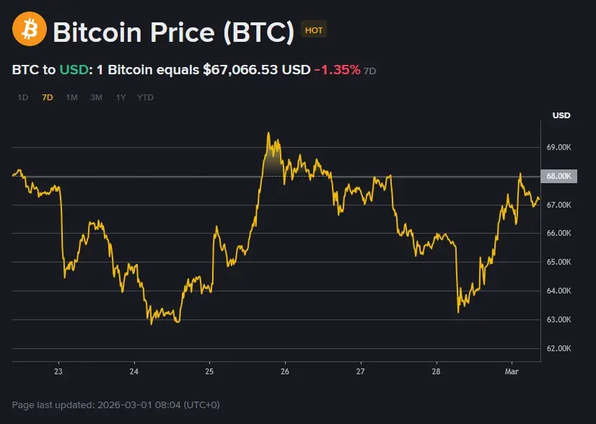Click the HOT badge beside the title
The height and width of the screenshot is (424, 596).
click(x=314, y=30)
